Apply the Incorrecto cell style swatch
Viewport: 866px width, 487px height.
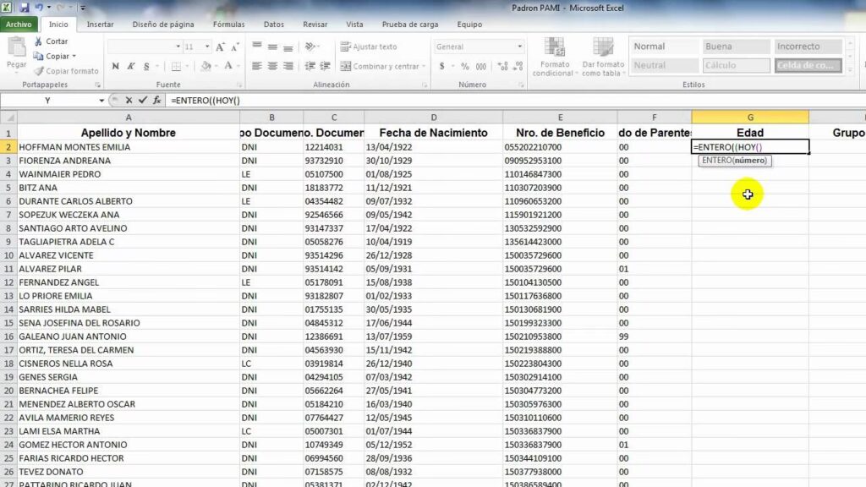coord(808,47)
